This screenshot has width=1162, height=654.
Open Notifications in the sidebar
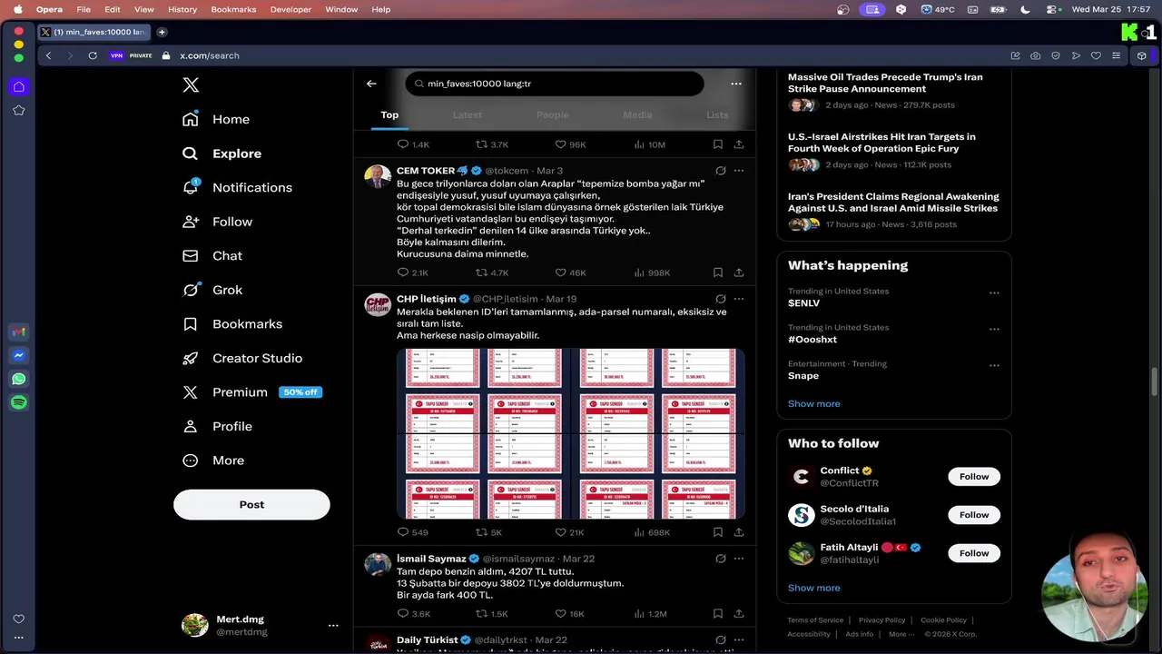point(237,187)
